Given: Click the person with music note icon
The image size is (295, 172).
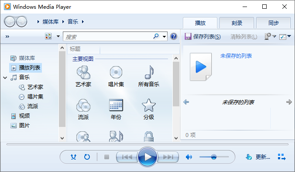Looking at the screenshot, I should coord(116,136).
